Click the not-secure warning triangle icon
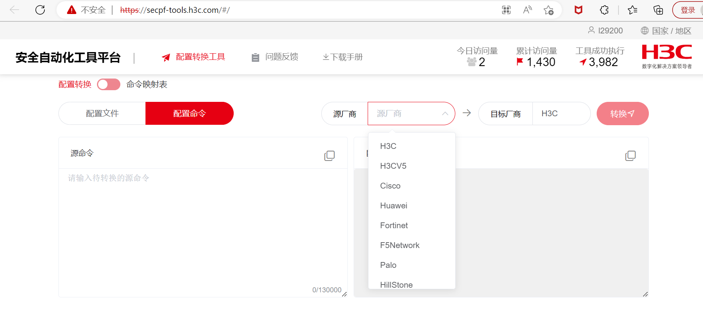The width and height of the screenshot is (703, 318). click(x=72, y=10)
